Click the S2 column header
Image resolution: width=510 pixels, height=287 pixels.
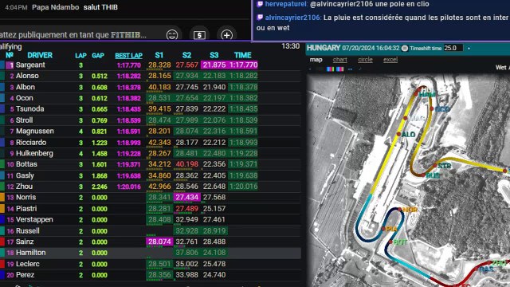pos(186,55)
